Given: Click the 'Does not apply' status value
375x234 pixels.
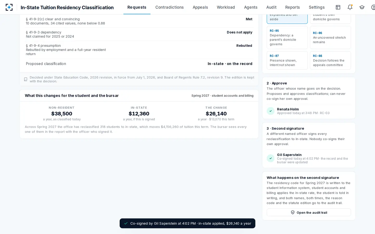Looking at the screenshot, I should [x=240, y=32].
